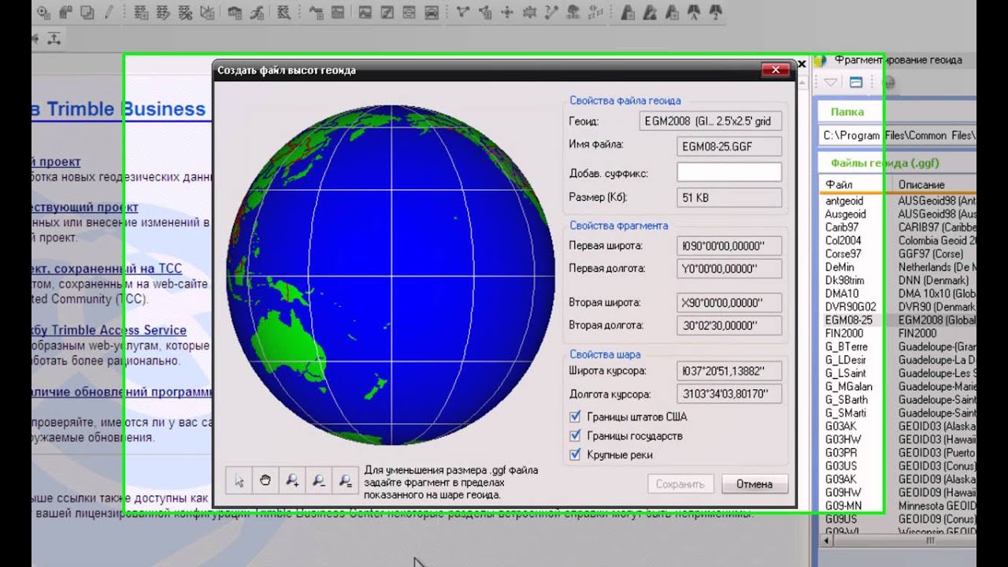This screenshot has height=567, width=1008.
Task: Select the G_LDesir file row
Action: [x=898, y=360]
